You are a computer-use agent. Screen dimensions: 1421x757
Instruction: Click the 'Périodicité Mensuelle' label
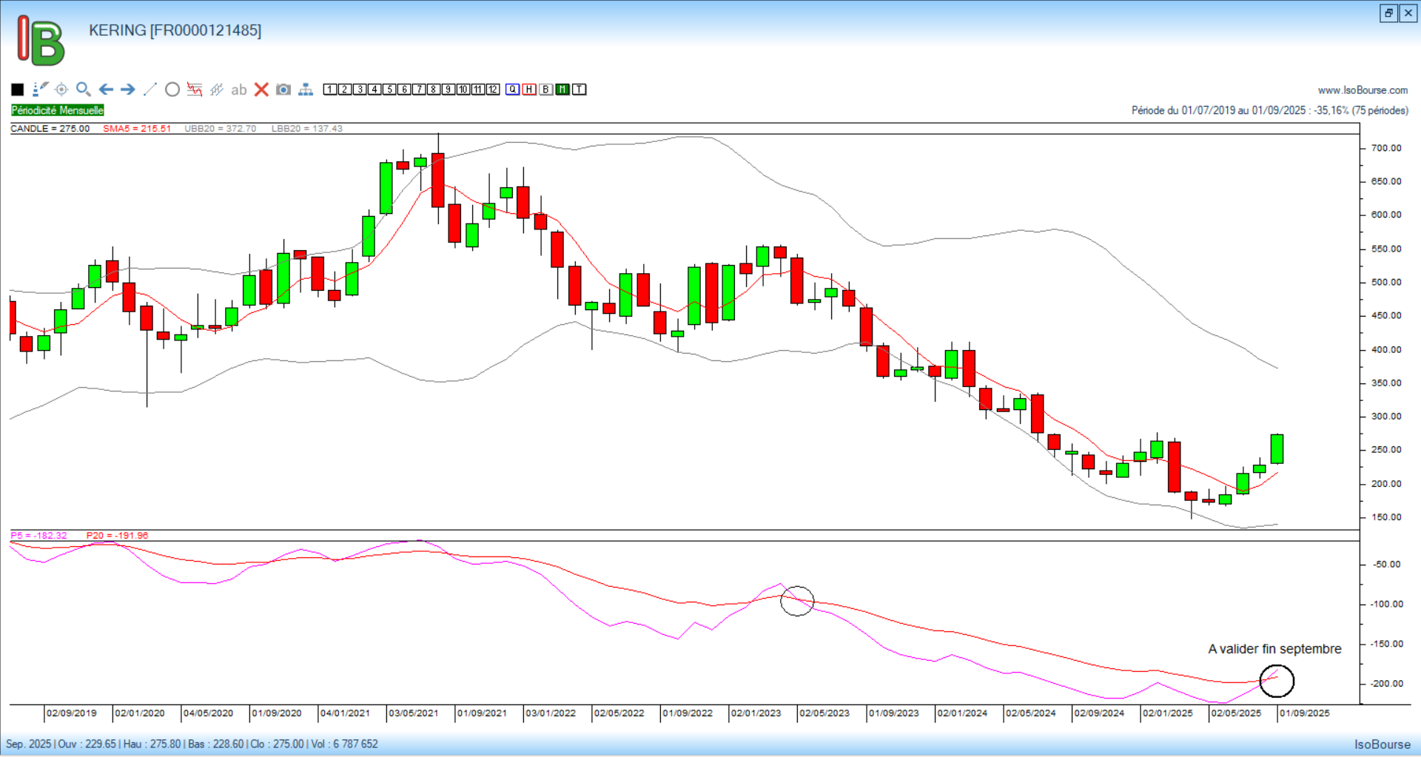pos(58,110)
